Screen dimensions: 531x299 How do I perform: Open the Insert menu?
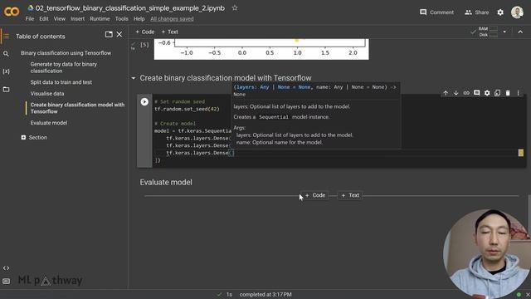pos(77,18)
